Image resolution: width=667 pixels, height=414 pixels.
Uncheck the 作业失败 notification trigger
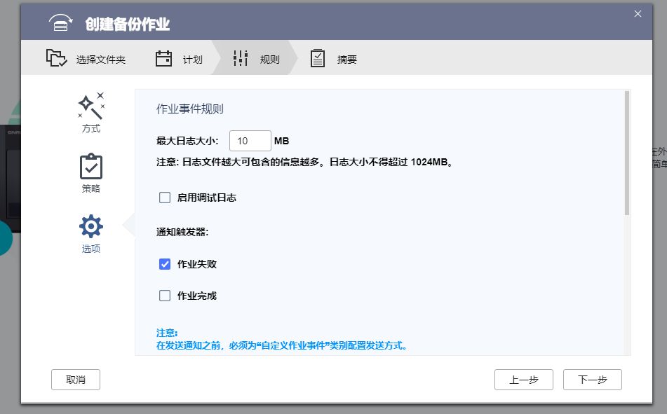pyautogui.click(x=165, y=264)
